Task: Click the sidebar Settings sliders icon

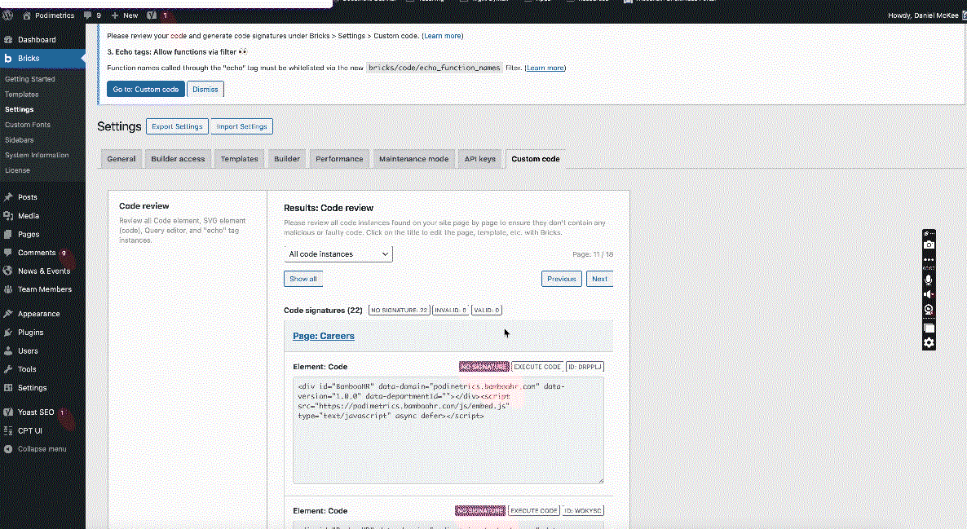Action: tap(8, 388)
